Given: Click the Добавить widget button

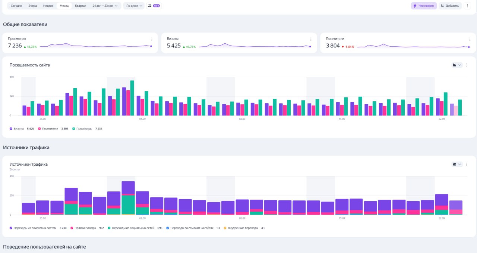Looking at the screenshot, I should [x=450, y=6].
